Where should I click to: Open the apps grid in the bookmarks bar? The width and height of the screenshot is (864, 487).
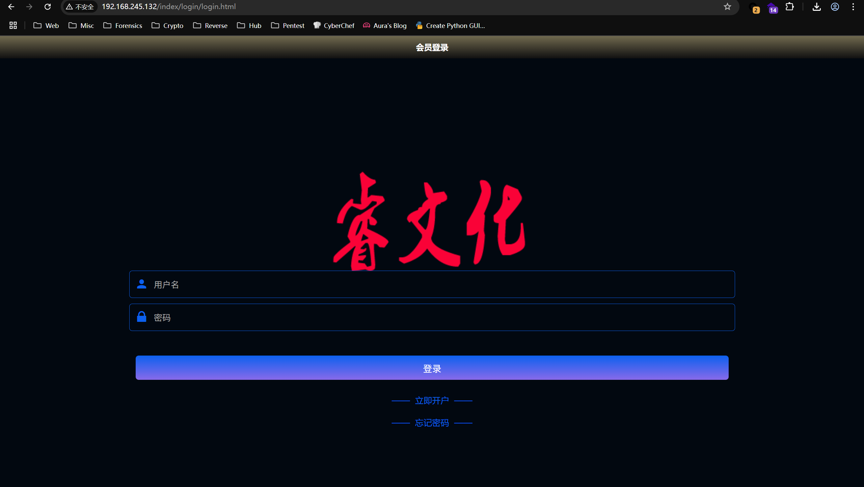pos(13,25)
